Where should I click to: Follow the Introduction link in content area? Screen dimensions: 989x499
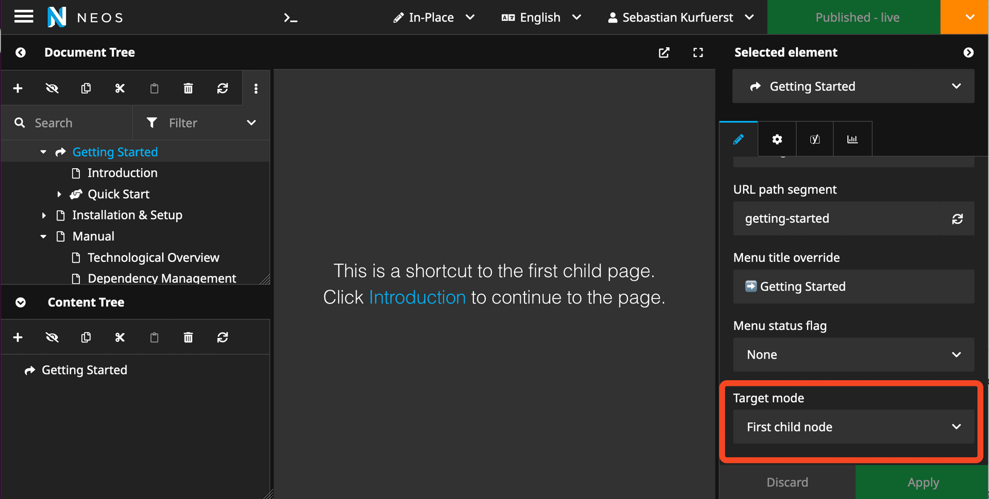tap(417, 297)
